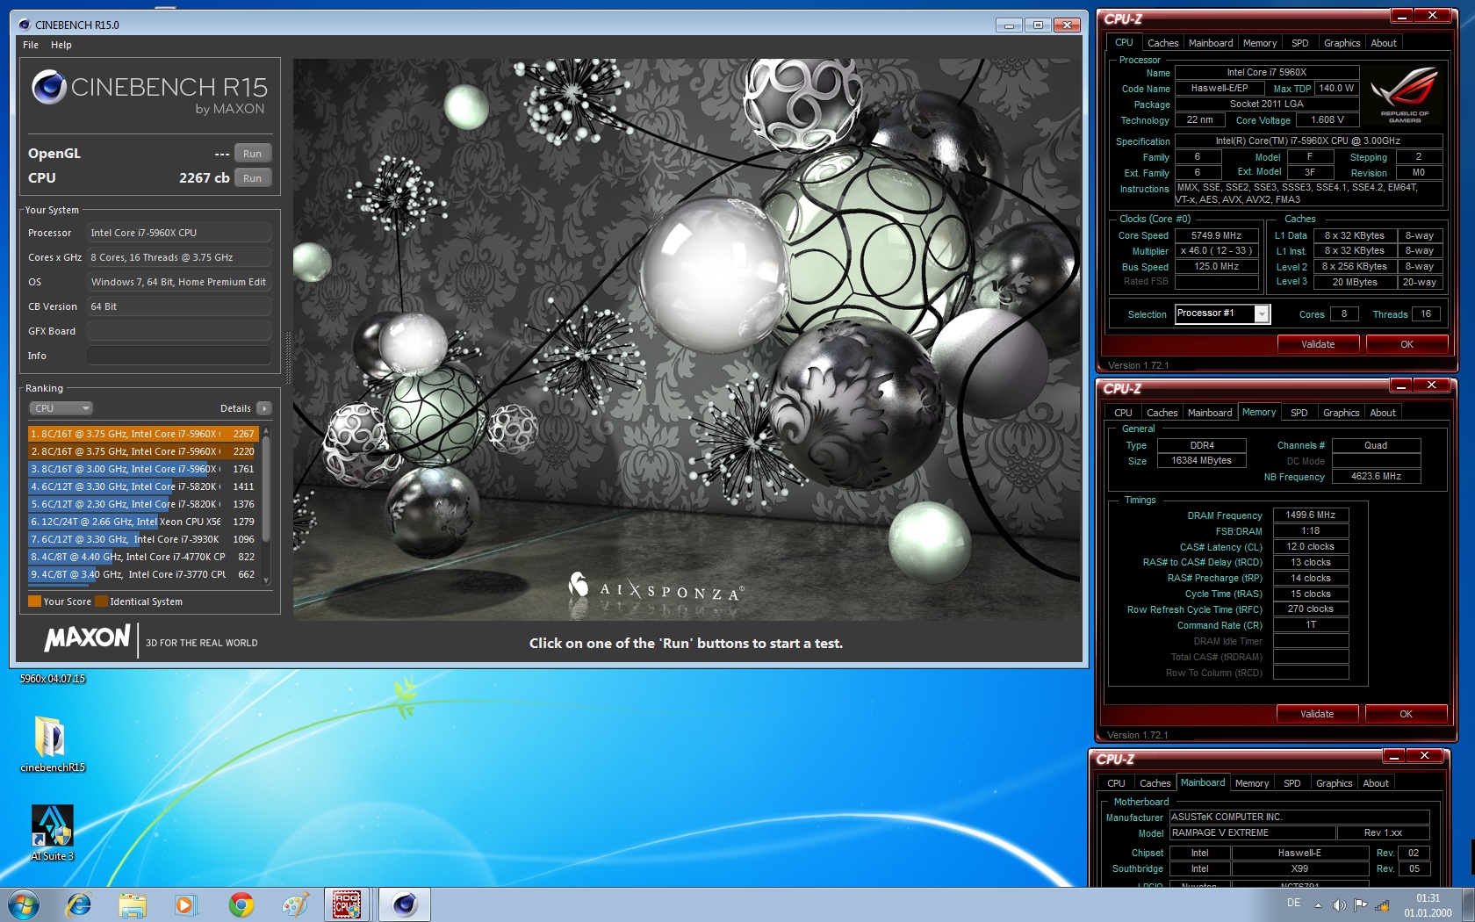The width and height of the screenshot is (1475, 922).
Task: Click OK in top CPU-Z window
Action: click(1407, 344)
